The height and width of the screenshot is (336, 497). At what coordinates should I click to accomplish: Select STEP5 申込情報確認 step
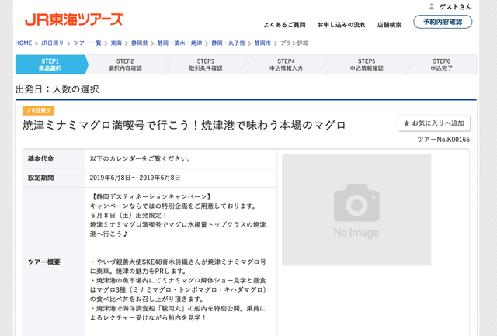click(x=367, y=64)
